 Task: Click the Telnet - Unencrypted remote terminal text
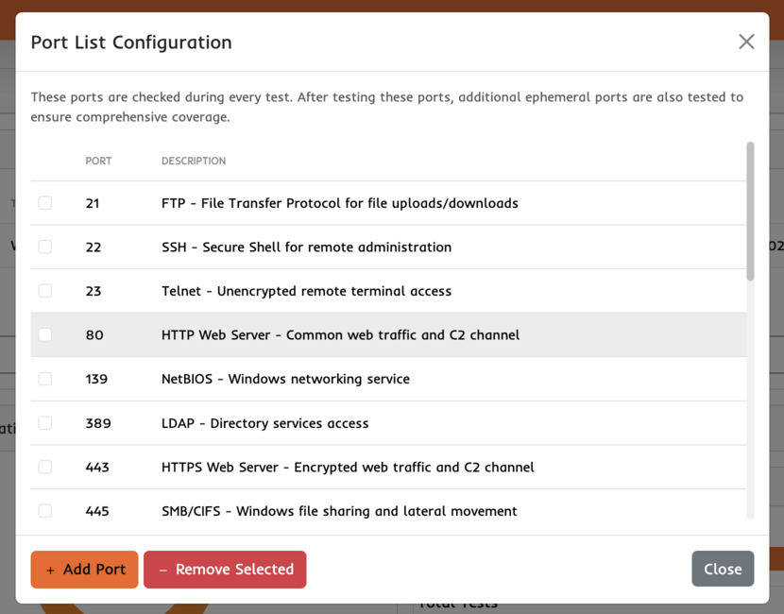coord(306,291)
